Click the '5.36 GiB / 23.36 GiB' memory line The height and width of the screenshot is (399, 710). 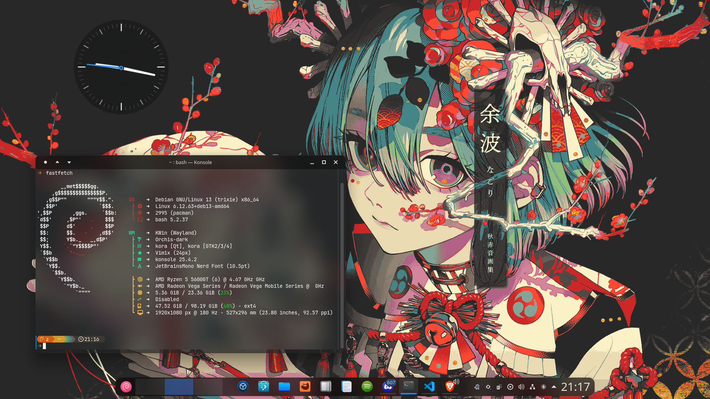pyautogui.click(x=194, y=293)
